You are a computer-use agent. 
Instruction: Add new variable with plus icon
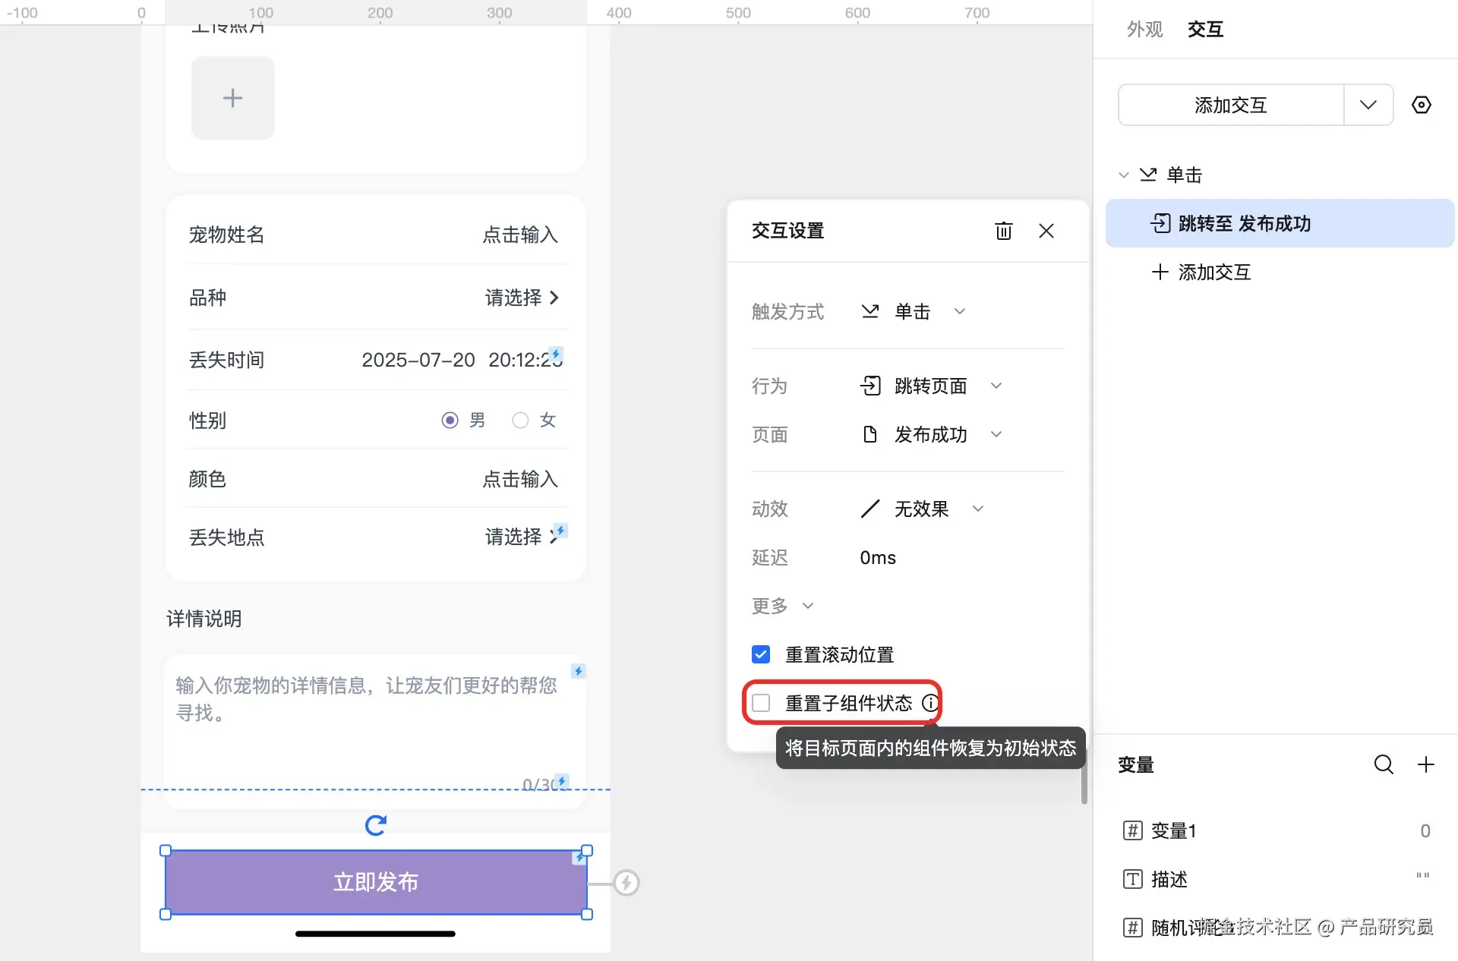click(x=1425, y=764)
